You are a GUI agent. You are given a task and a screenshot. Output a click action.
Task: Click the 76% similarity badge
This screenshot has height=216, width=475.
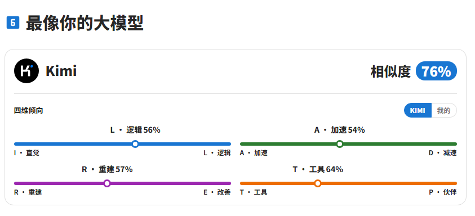(436, 71)
